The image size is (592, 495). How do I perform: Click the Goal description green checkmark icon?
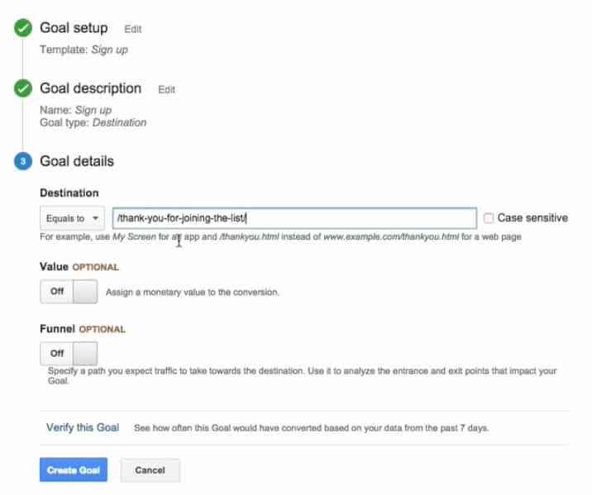(x=22, y=88)
